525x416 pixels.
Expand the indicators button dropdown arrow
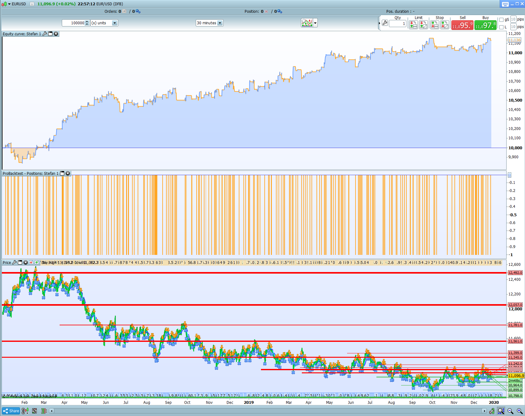click(315, 23)
